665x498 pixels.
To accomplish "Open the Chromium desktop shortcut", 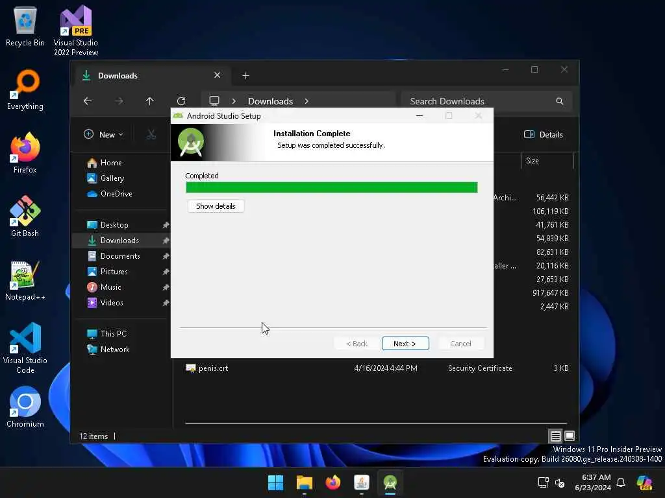I will click(25, 407).
